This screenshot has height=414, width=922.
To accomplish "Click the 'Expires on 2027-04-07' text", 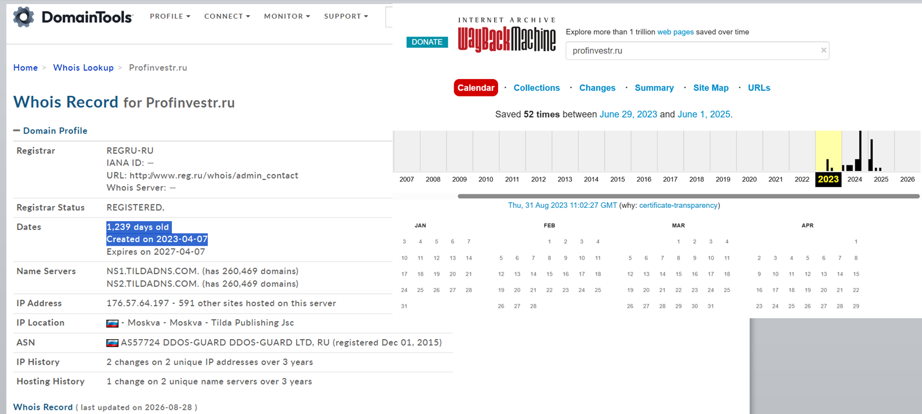I will 156,252.
